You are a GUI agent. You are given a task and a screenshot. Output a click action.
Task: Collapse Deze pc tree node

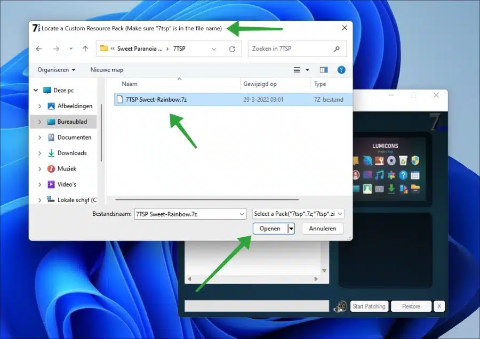click(x=36, y=90)
